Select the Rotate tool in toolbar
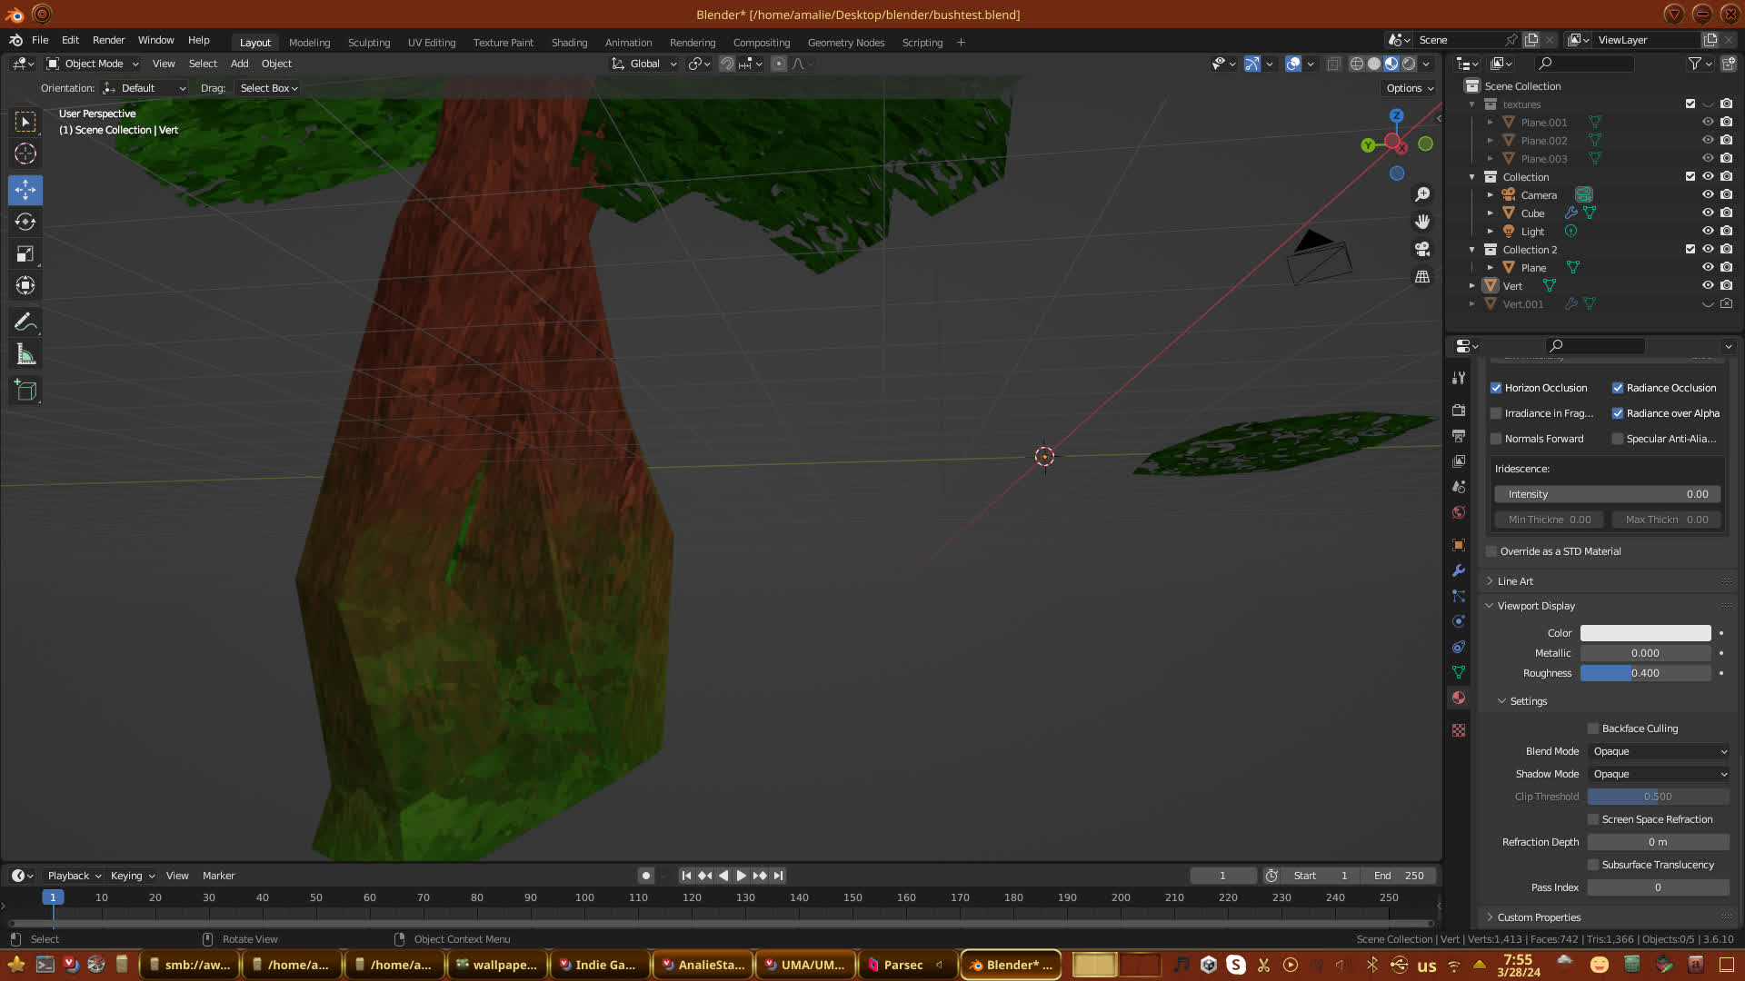This screenshot has height=981, width=1745. point(25,222)
